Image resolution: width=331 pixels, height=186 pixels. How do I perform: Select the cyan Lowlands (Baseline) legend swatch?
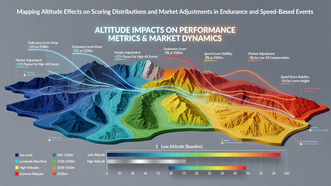click(17, 161)
